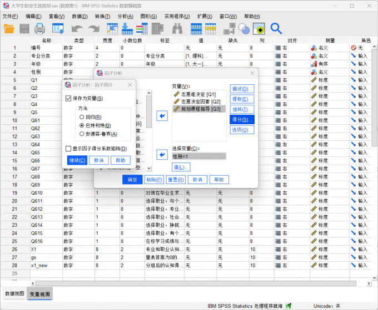Click lower arrow next to selection variable
Image resolution: width=378 pixels, height=310 pixels.
click(x=162, y=154)
